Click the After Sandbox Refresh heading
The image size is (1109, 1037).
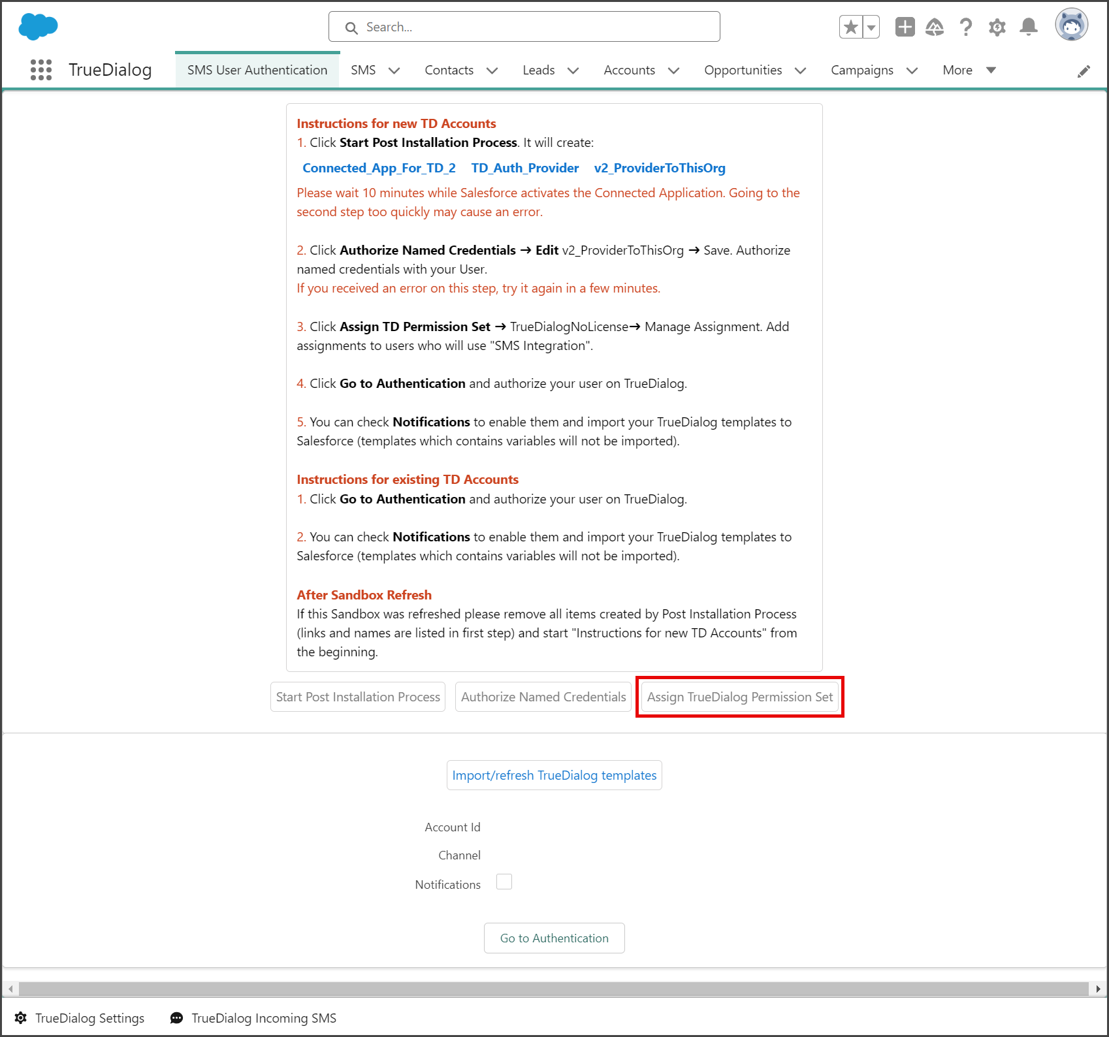tap(364, 595)
